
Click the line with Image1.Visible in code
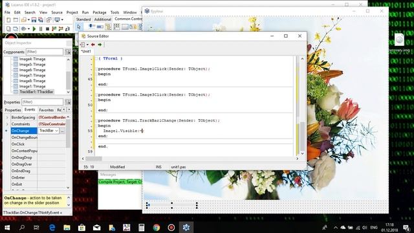tap(123, 131)
